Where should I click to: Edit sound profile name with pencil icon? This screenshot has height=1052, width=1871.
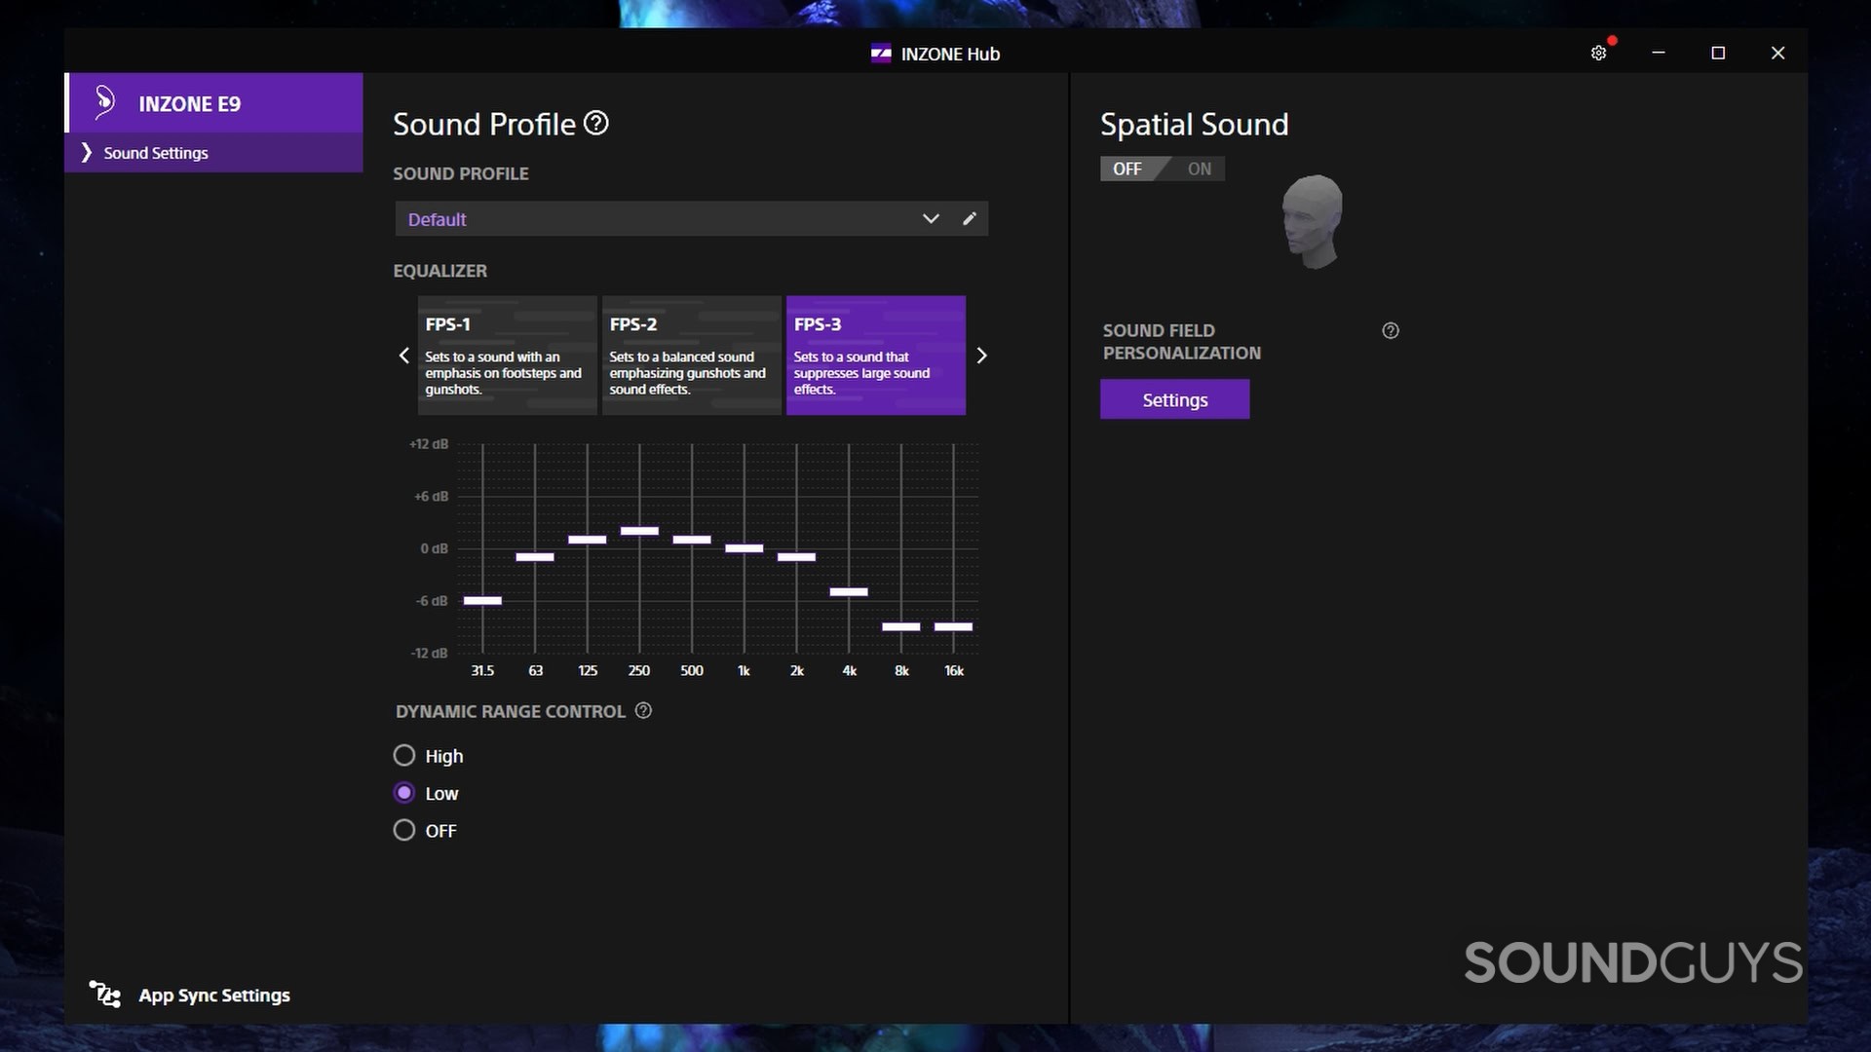point(969,219)
